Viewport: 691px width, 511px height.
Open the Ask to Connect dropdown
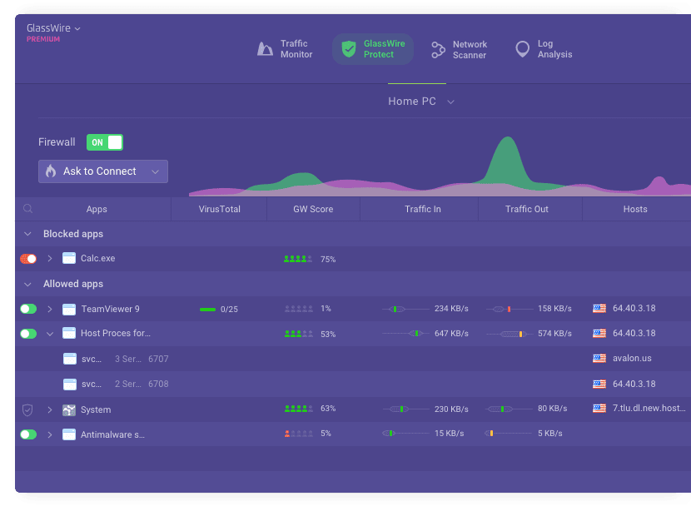pos(103,171)
